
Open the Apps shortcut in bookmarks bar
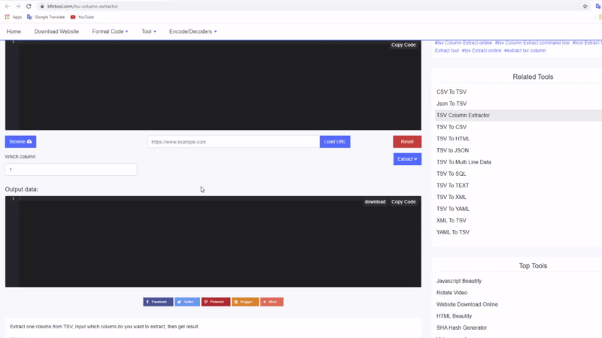tap(14, 17)
